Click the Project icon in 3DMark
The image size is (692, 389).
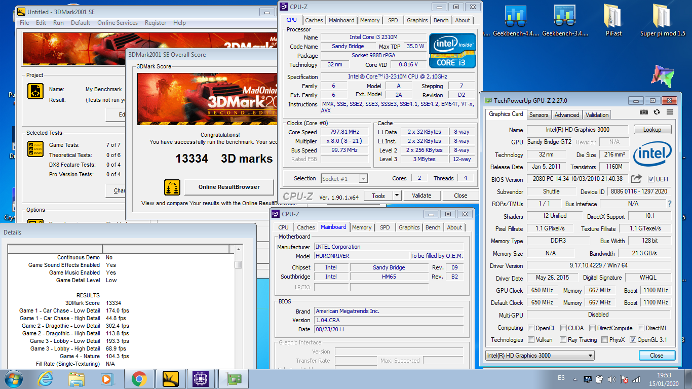click(35, 91)
